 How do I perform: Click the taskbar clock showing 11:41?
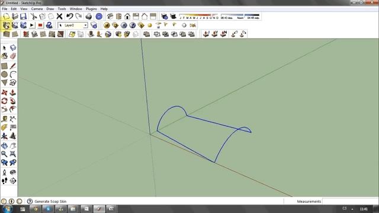click(x=364, y=209)
